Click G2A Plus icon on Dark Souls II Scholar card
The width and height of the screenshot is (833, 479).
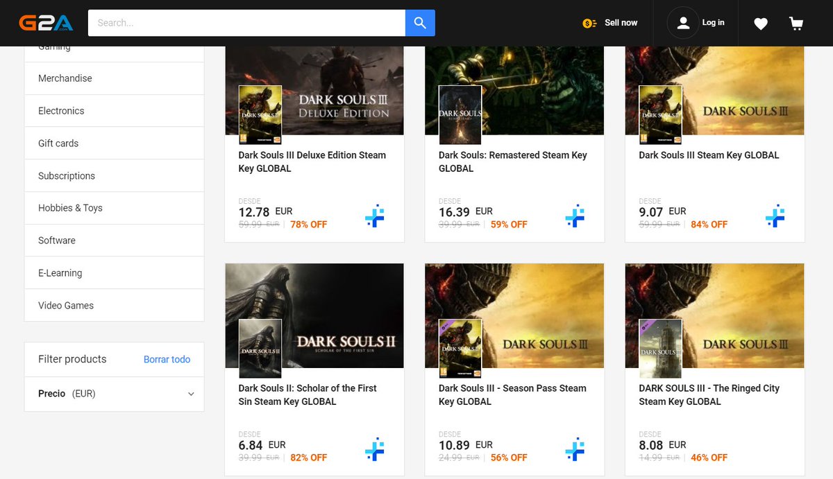[375, 449]
